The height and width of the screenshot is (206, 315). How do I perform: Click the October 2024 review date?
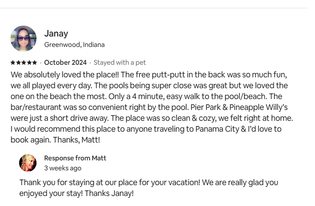pyautogui.click(x=65, y=63)
